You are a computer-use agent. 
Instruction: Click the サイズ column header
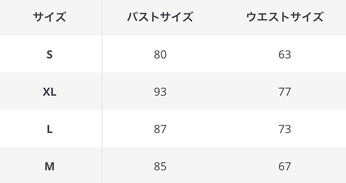pyautogui.click(x=49, y=17)
